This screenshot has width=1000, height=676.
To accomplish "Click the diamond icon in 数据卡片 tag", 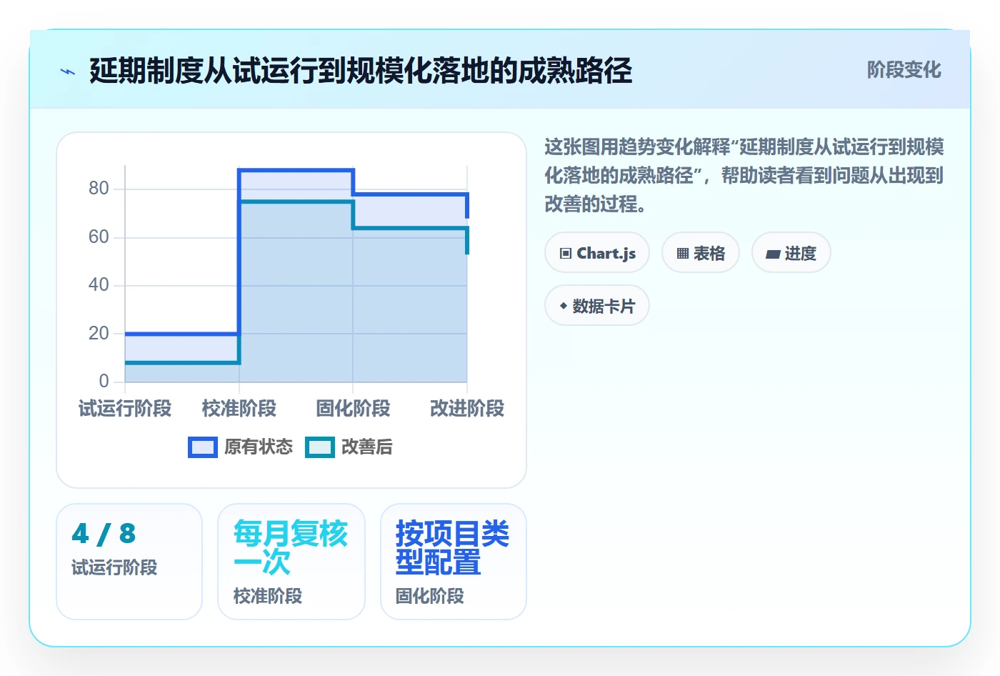I will click(564, 306).
